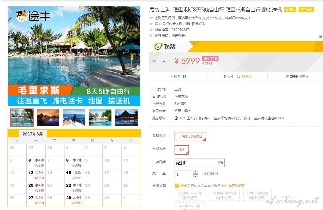The image size is (323, 210).
Task: Click the orange warning icon by 登录后确认
Action: coord(177,186)
